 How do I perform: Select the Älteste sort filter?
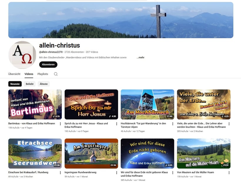(44, 84)
